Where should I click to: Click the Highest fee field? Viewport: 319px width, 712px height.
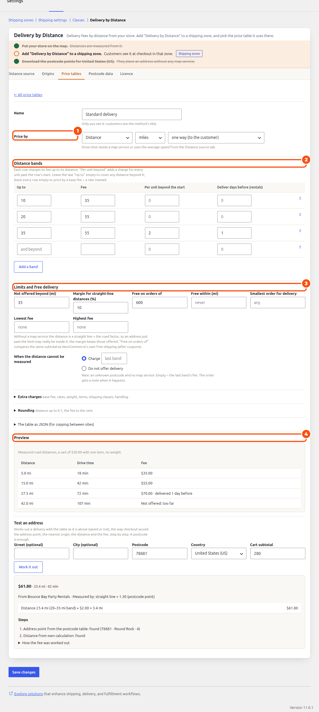pos(101,327)
